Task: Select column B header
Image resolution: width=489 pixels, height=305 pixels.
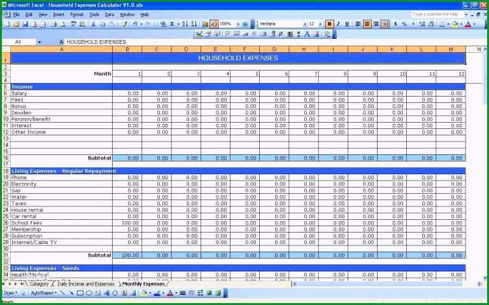Action: pyautogui.click(x=127, y=49)
